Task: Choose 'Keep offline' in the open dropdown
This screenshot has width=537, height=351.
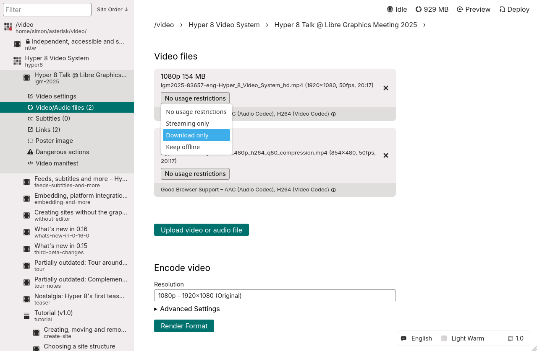Action: tap(183, 147)
